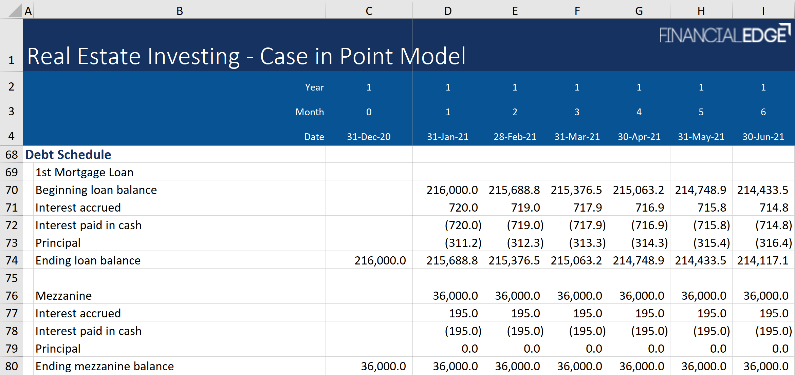
Task: Select the 31-Dec-20 date cell
Action: (368, 137)
